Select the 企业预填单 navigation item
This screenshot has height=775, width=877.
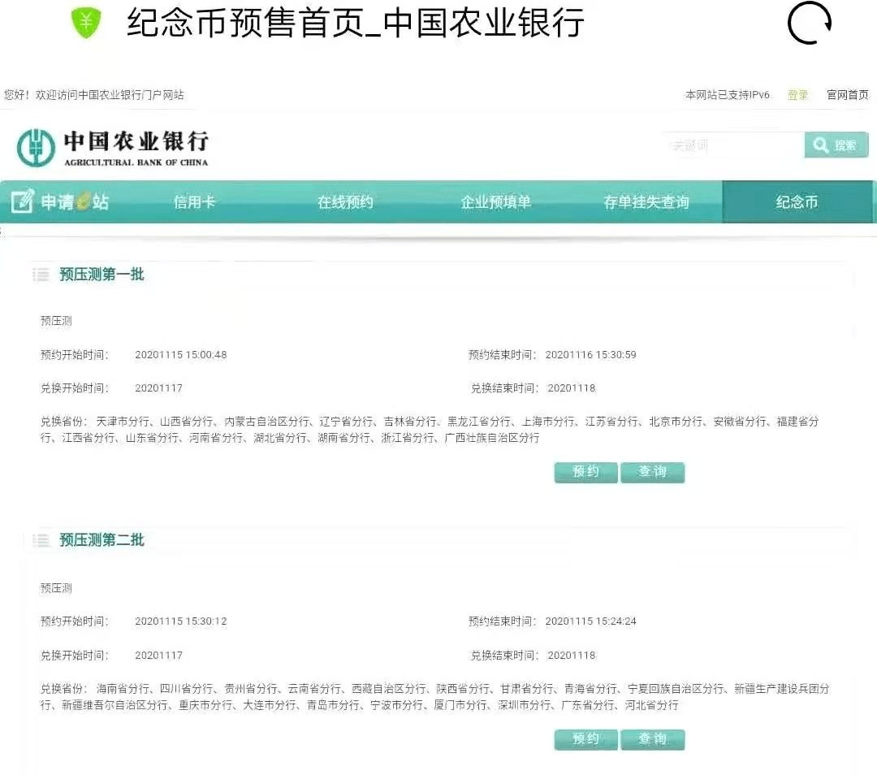495,201
